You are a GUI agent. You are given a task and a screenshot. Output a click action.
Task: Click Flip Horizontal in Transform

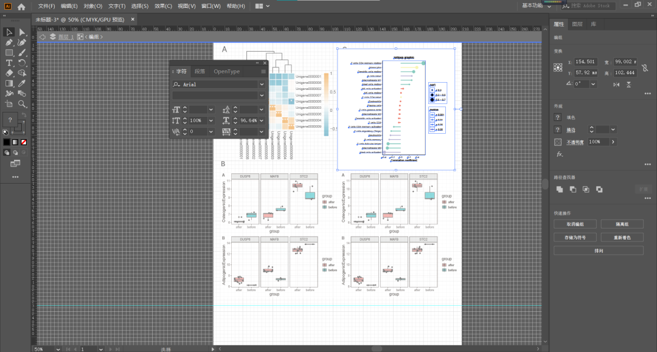pyautogui.click(x=616, y=84)
